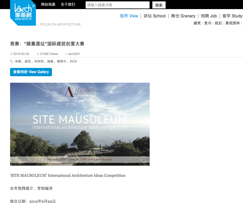Select 留学 Study menu item

pos(232,16)
